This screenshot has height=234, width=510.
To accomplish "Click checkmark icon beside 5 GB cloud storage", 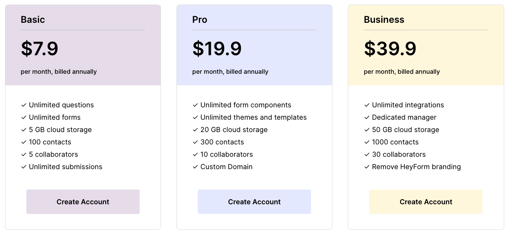I will [x=24, y=130].
